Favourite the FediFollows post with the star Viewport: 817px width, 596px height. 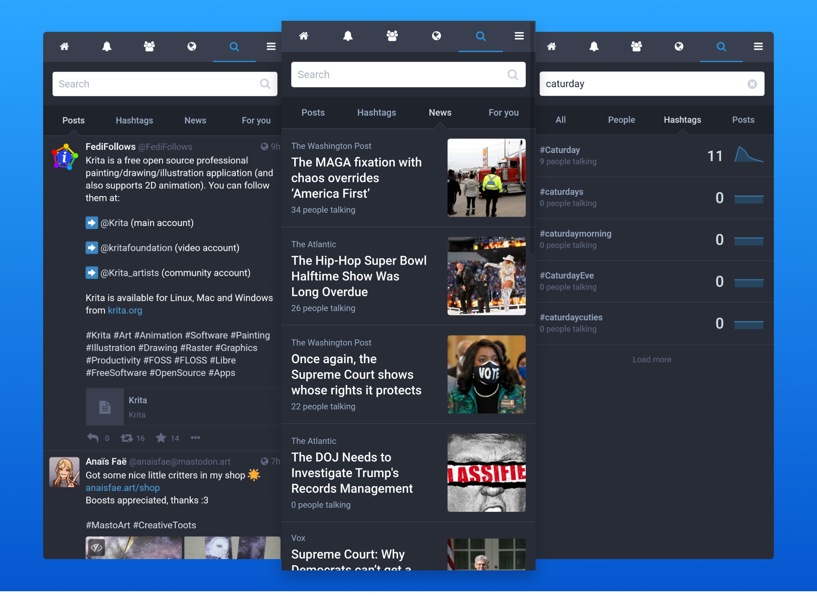tap(161, 438)
